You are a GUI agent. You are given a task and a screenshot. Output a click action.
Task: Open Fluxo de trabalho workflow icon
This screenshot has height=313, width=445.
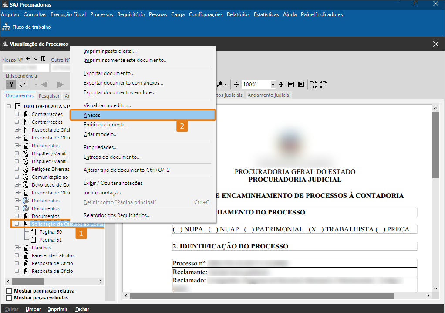tap(6, 27)
